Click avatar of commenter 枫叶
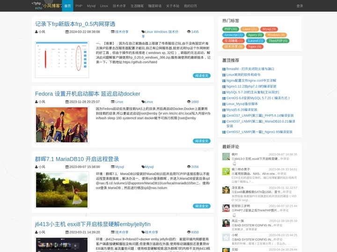 click(226, 157)
